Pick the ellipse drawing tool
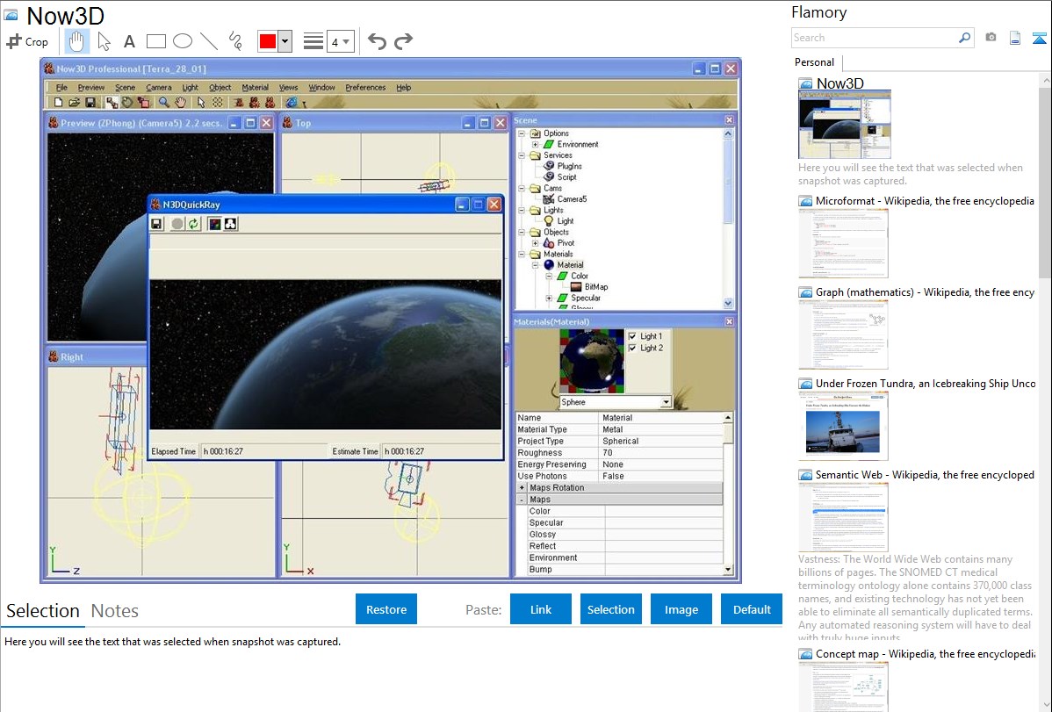Image resolution: width=1052 pixels, height=712 pixels. coord(183,41)
